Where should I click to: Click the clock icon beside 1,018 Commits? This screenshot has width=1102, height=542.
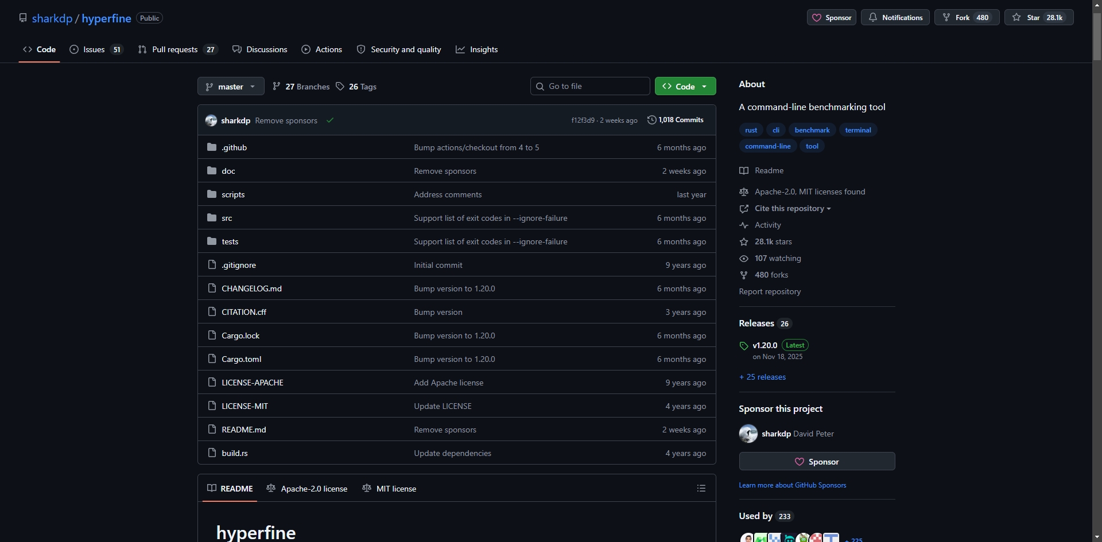[x=651, y=120]
